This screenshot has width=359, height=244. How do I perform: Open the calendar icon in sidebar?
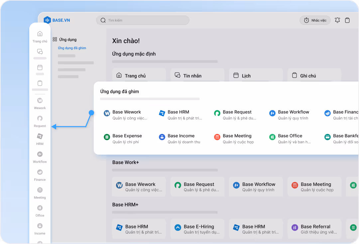pos(40,67)
